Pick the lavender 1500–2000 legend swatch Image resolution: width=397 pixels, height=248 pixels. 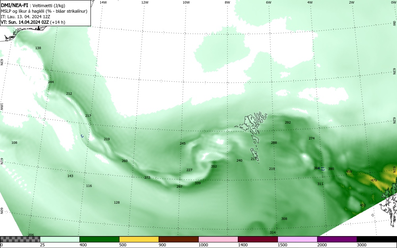pyautogui.click(x=297, y=239)
